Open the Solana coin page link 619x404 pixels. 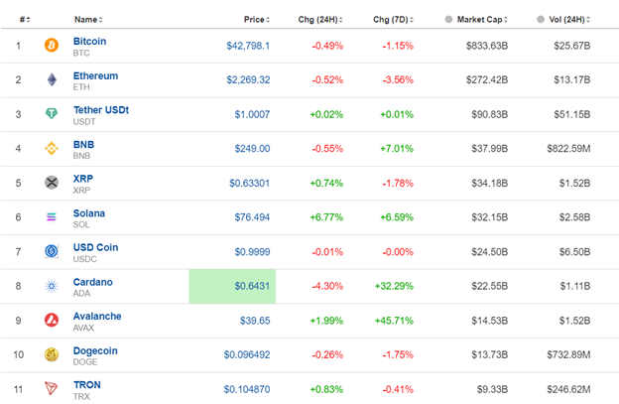tap(89, 213)
